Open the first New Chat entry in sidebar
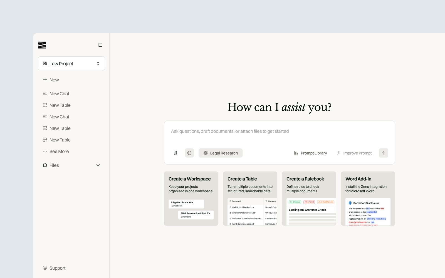Image resolution: width=445 pixels, height=278 pixels. pyautogui.click(x=56, y=94)
